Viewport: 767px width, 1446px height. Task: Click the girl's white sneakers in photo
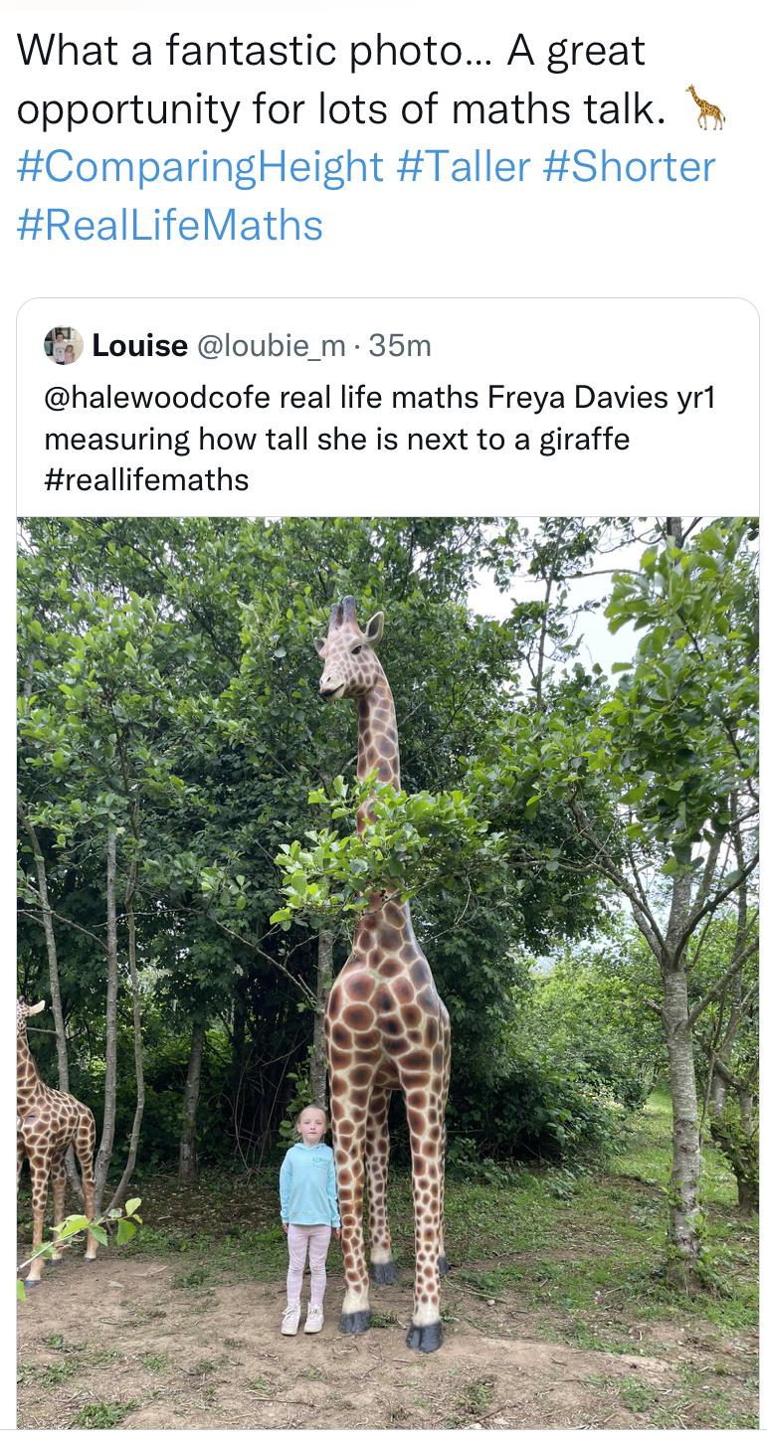[302, 1319]
